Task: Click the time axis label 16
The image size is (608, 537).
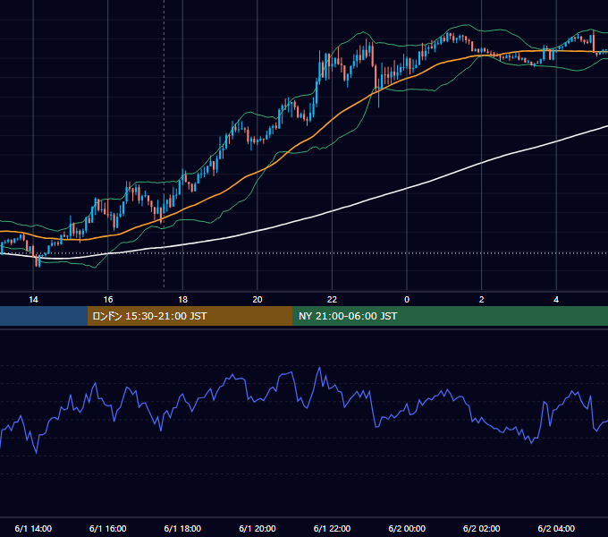Action: click(108, 300)
